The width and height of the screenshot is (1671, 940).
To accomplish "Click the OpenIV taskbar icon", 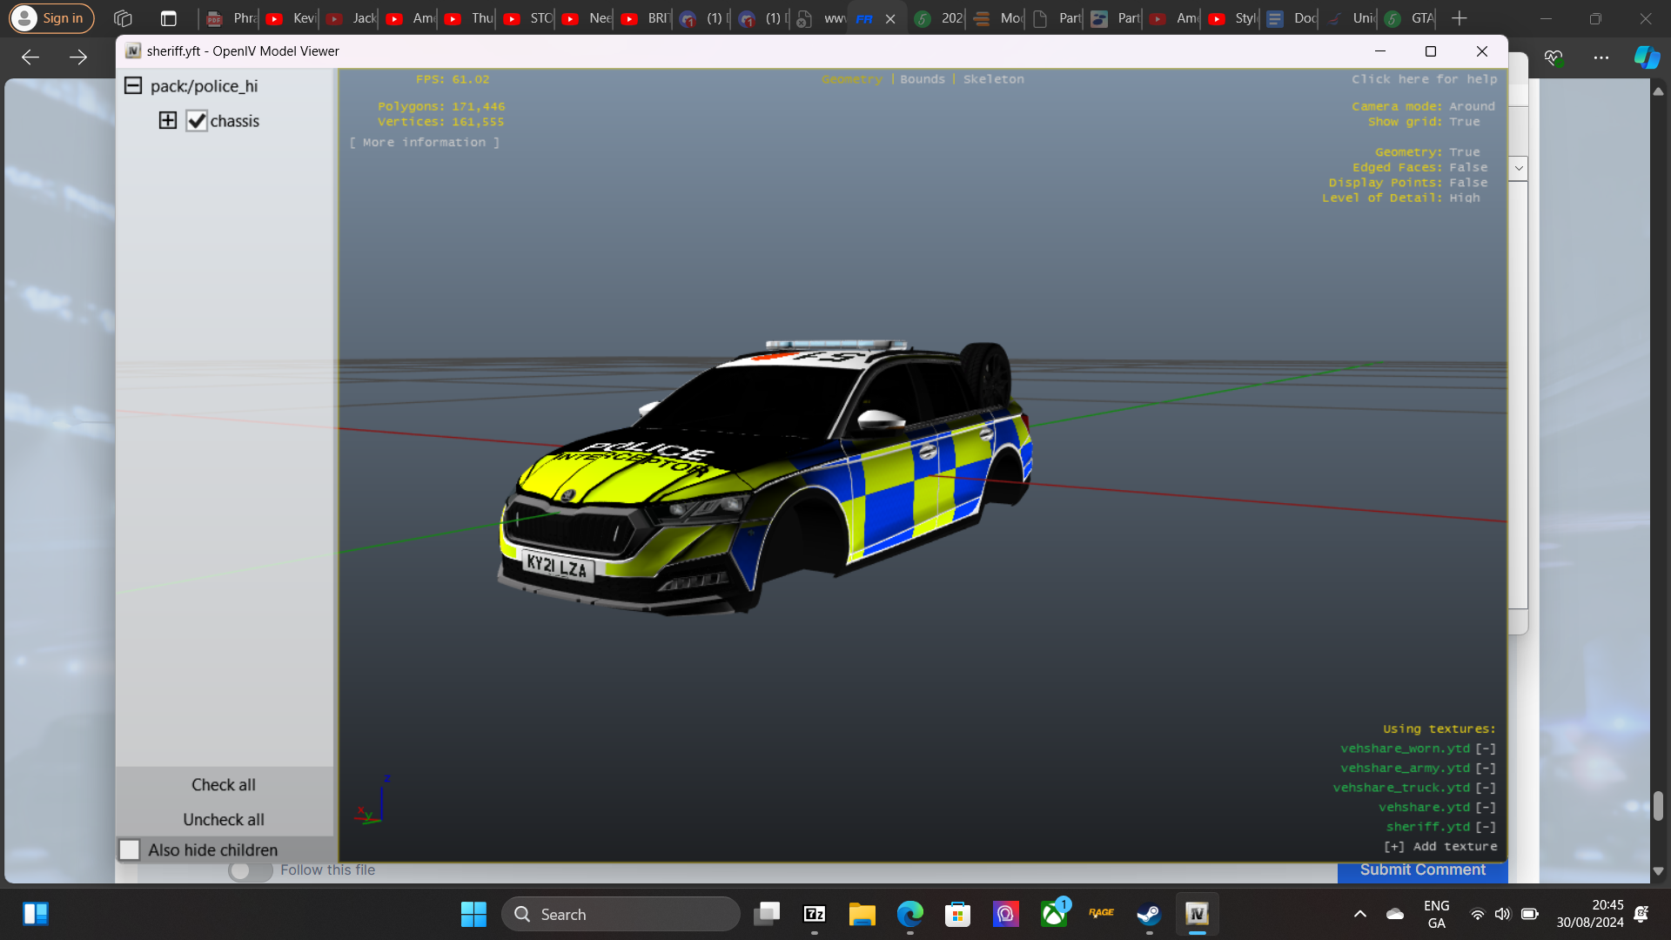I will coord(1197,914).
